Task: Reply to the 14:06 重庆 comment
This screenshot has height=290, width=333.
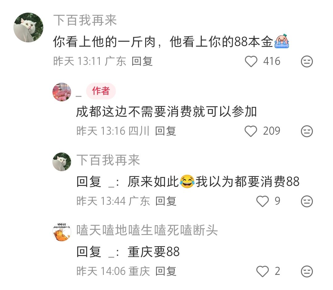Action: point(166,271)
